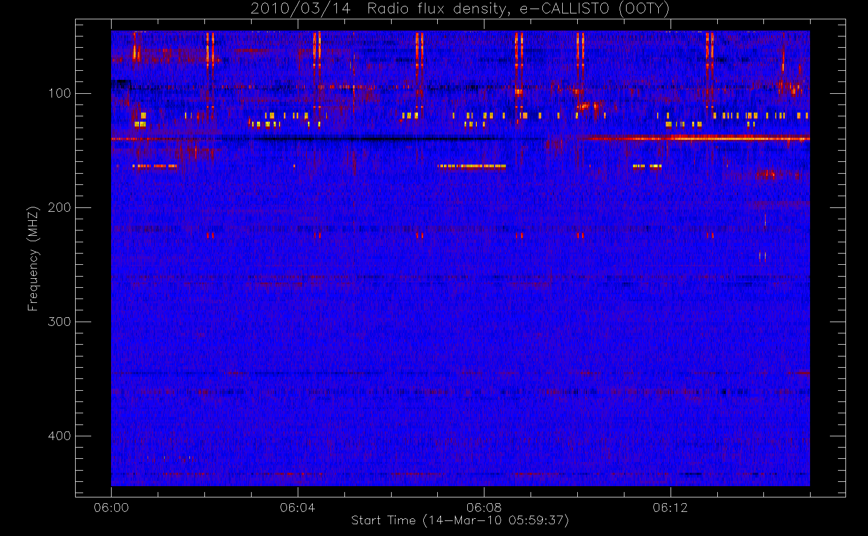Click the 'Frequency (MHZ)' axis label
The height and width of the screenshot is (536, 868).
[x=33, y=258]
